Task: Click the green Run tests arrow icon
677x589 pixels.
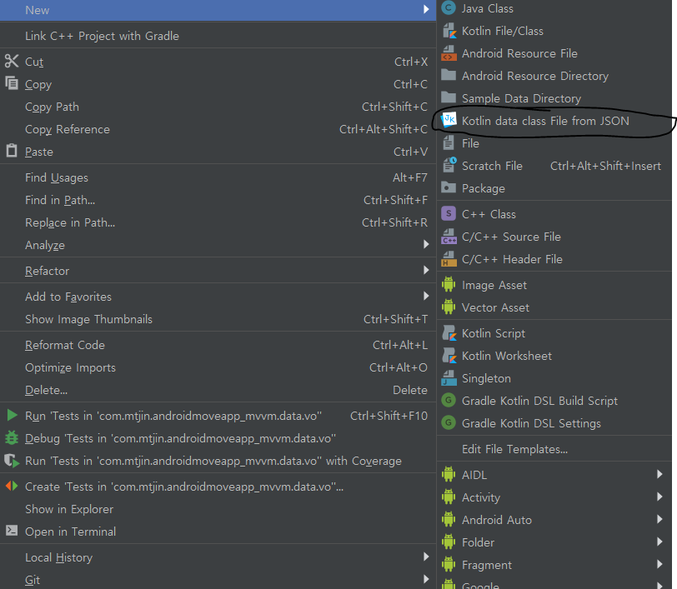Action: point(12,415)
